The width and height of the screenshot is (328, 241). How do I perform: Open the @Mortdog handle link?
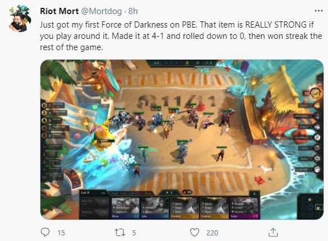point(101,11)
